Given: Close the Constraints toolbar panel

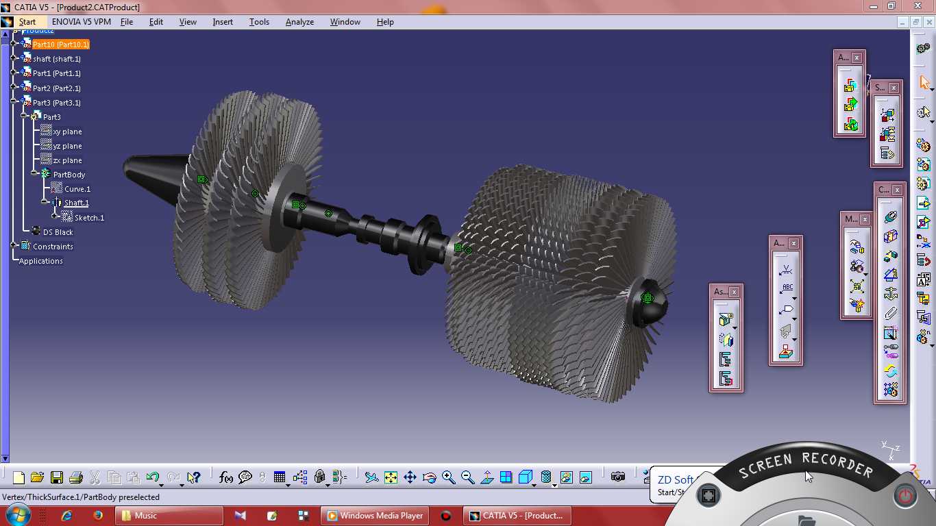Looking at the screenshot, I should 898,190.
